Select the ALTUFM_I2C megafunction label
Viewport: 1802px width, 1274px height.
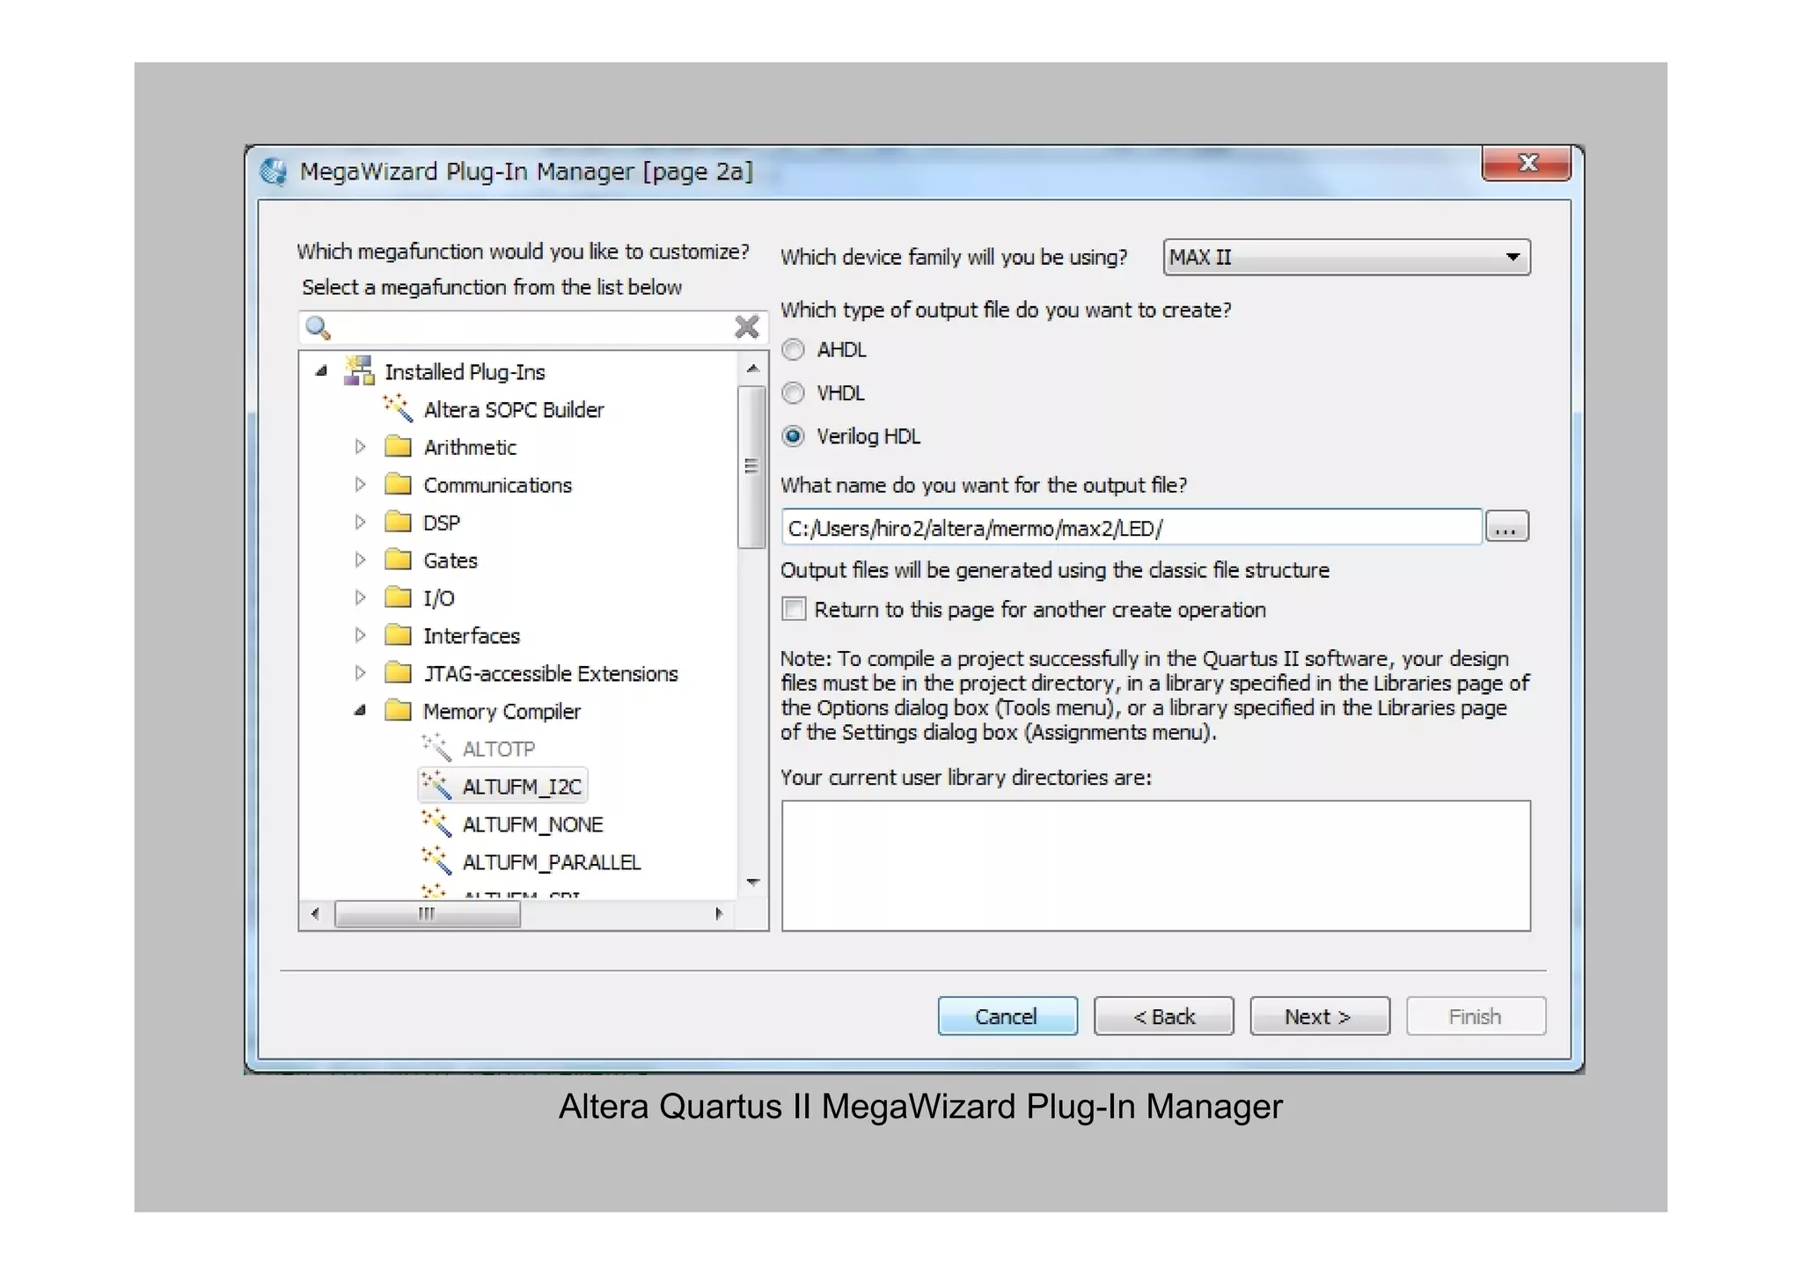[522, 787]
